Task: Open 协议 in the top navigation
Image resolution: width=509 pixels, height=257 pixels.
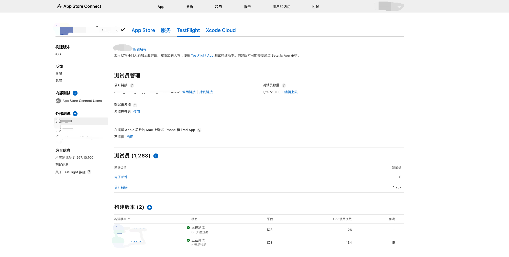Action: point(316,7)
